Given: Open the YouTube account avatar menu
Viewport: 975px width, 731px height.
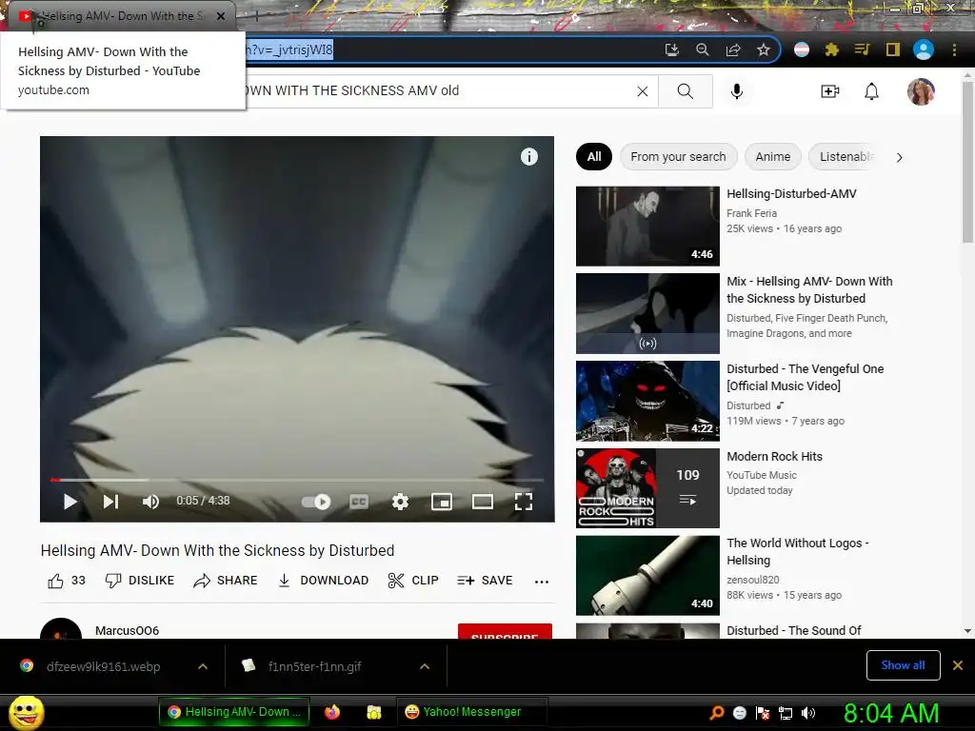Looking at the screenshot, I should click(x=921, y=92).
